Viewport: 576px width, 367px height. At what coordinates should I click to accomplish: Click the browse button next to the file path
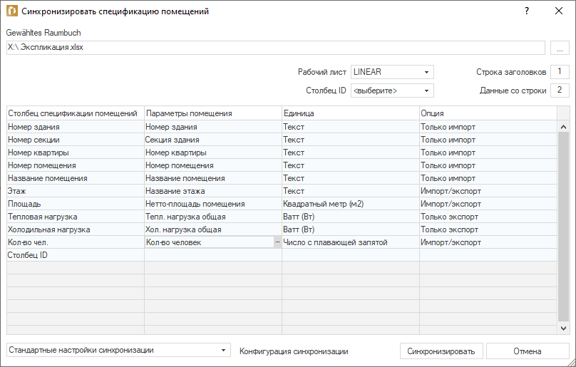[560, 48]
